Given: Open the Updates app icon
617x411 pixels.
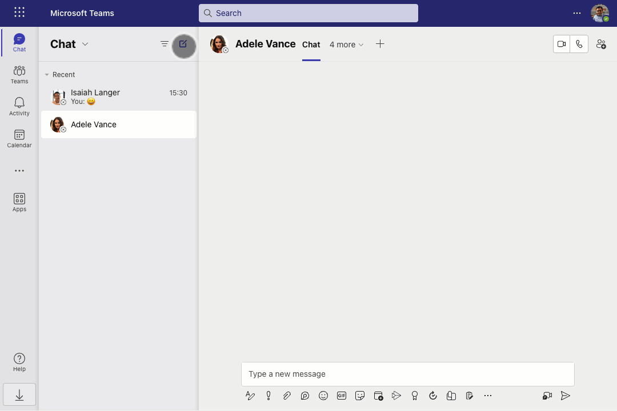Looking at the screenshot, I should (433, 396).
